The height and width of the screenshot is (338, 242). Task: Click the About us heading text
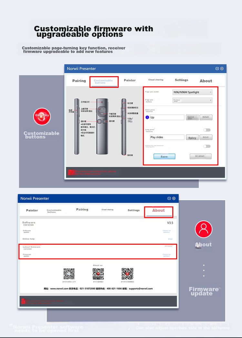pos(98,265)
